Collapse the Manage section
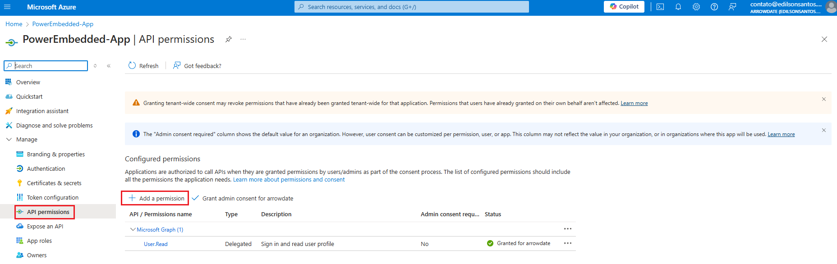 point(9,140)
